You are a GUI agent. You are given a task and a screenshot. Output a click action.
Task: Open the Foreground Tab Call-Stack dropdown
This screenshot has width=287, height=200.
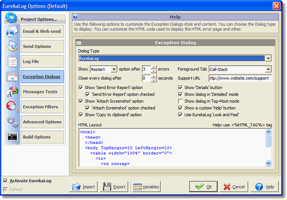click(268, 69)
